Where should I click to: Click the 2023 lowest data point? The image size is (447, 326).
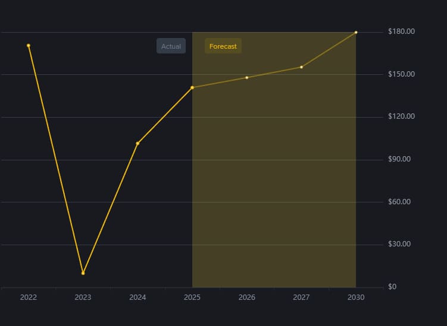[x=83, y=273]
